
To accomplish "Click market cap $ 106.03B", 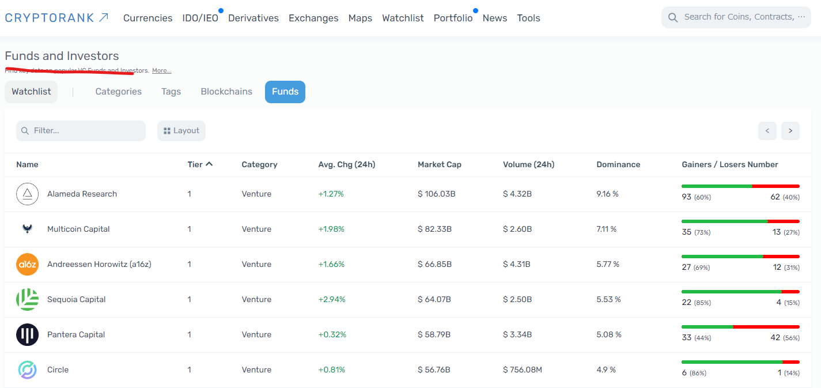I will (437, 194).
